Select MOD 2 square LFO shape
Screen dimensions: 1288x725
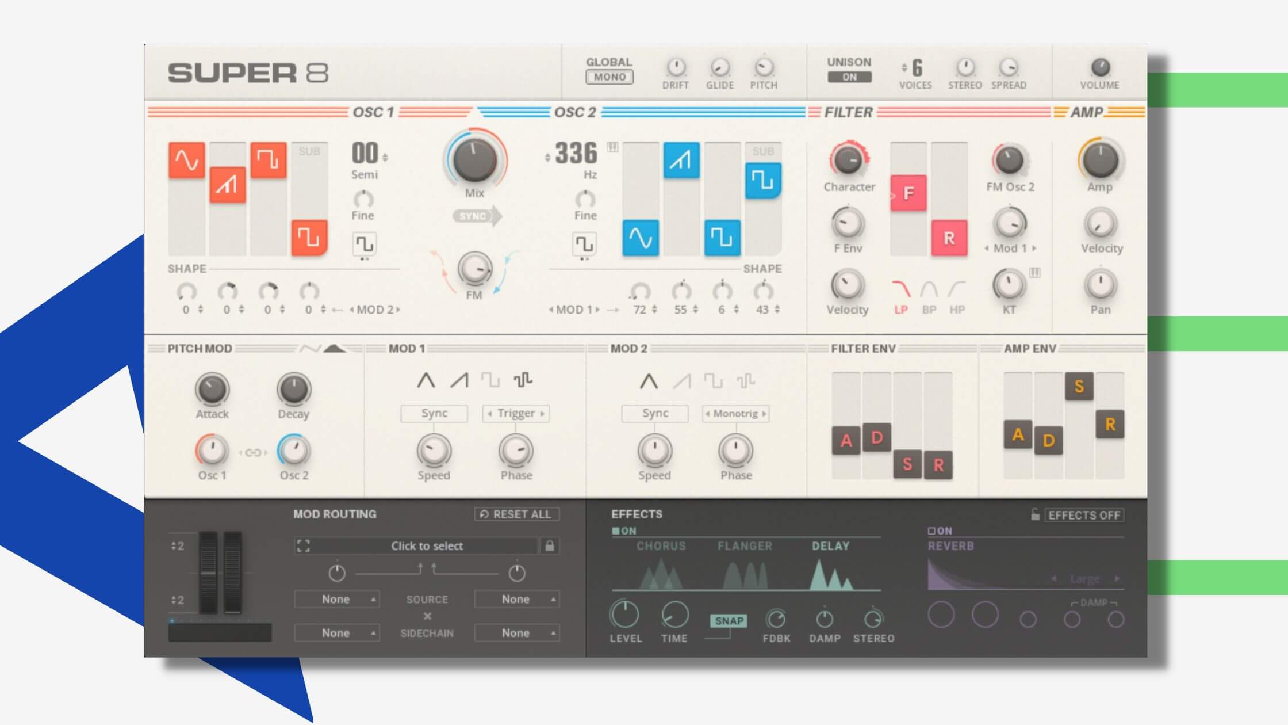pyautogui.click(x=713, y=380)
